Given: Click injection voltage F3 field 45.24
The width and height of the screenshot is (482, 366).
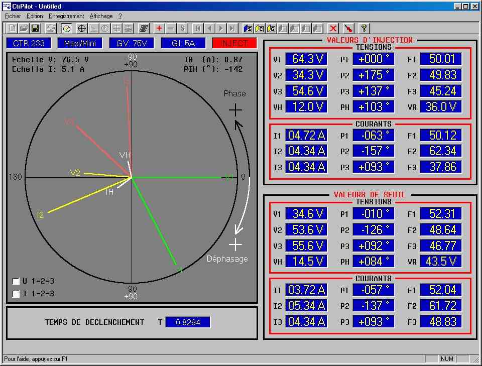Looking at the screenshot, I should [441, 91].
